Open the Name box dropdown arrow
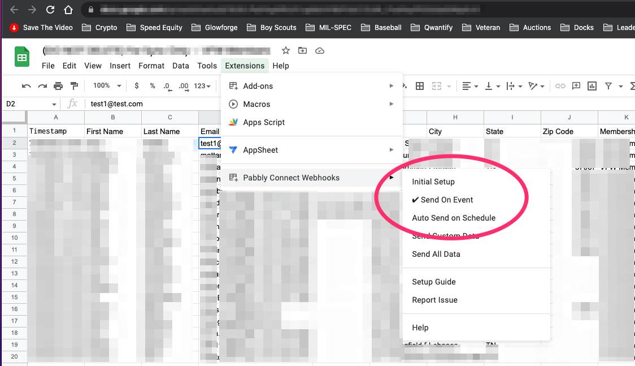 54,104
